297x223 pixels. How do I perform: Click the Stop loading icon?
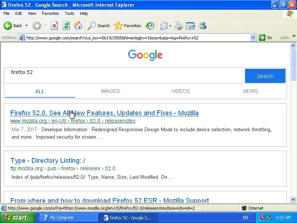coord(54,26)
